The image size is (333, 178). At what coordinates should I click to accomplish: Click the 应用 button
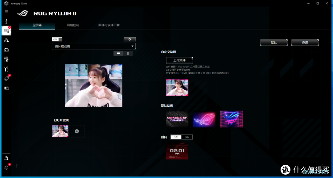point(305,43)
